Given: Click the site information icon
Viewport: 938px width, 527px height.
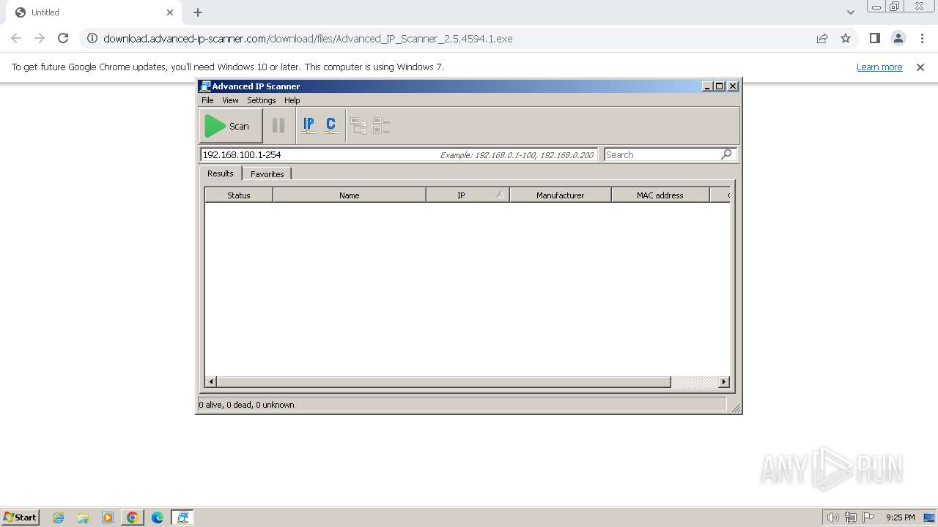Looking at the screenshot, I should pos(92,38).
